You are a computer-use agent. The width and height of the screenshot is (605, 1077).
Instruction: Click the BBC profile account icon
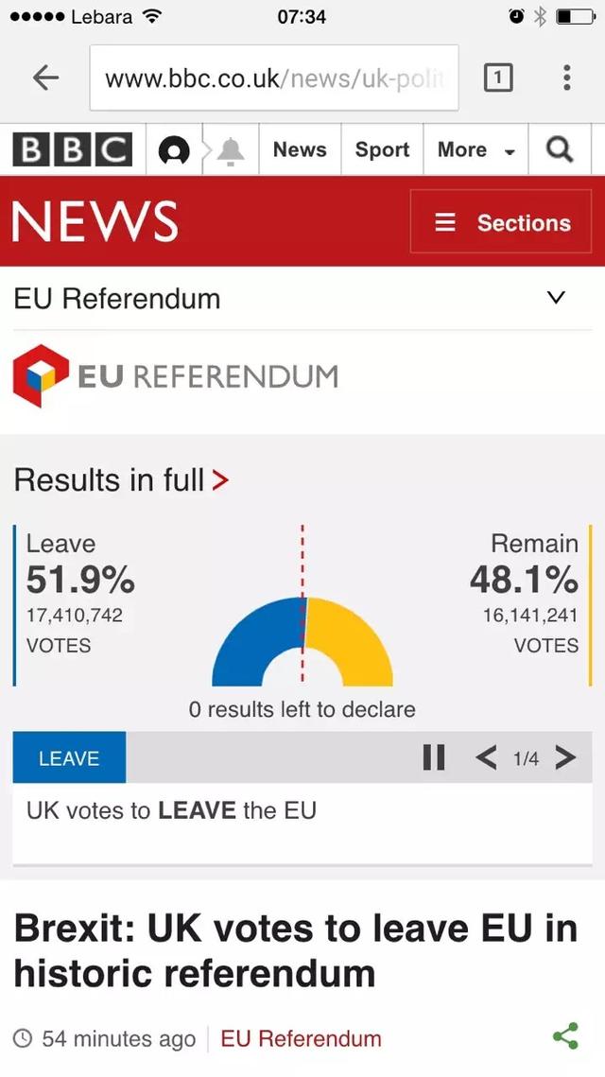[x=174, y=149]
